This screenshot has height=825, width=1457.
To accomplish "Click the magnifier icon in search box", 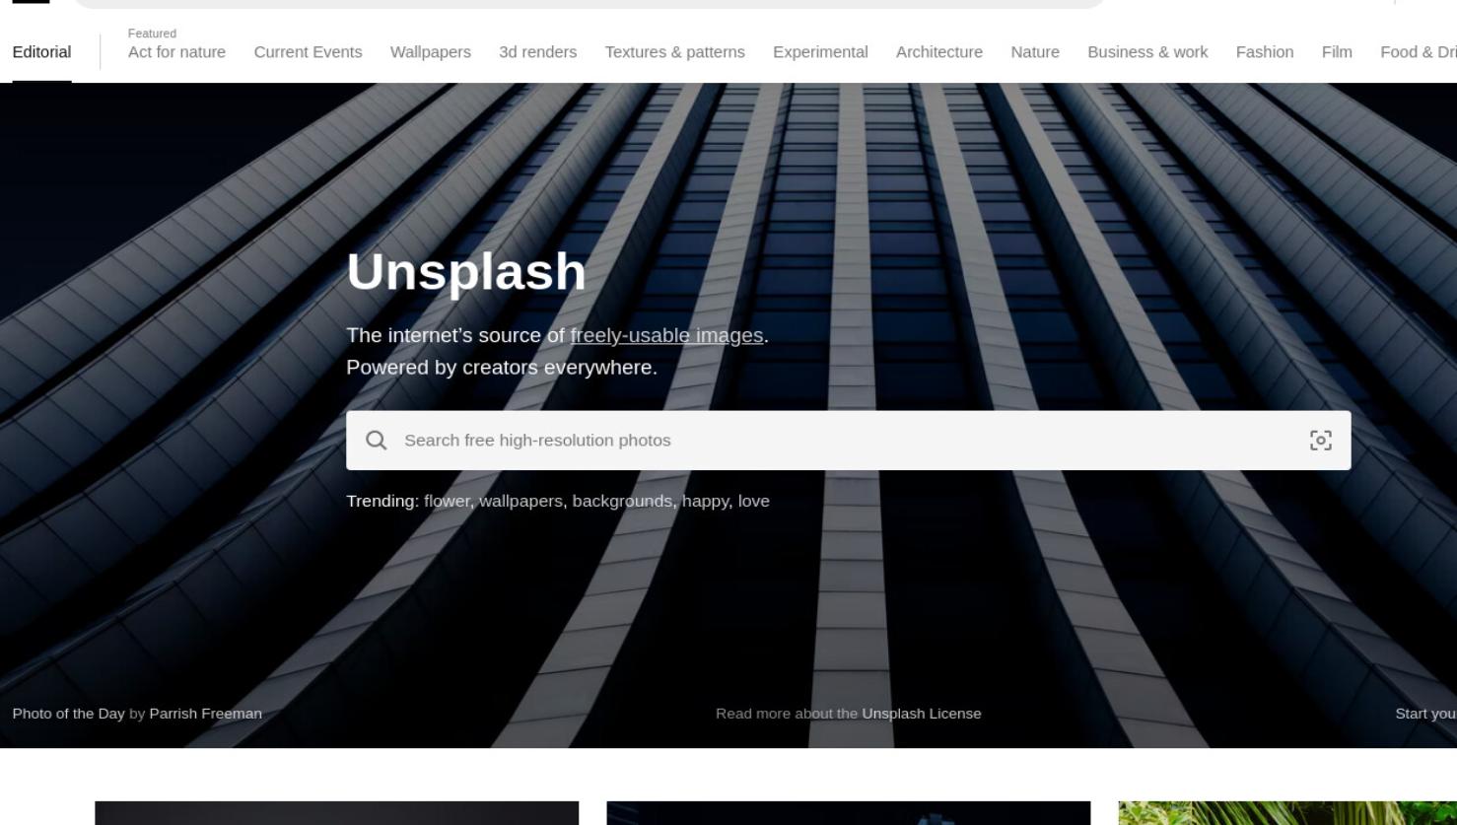I will point(376,441).
